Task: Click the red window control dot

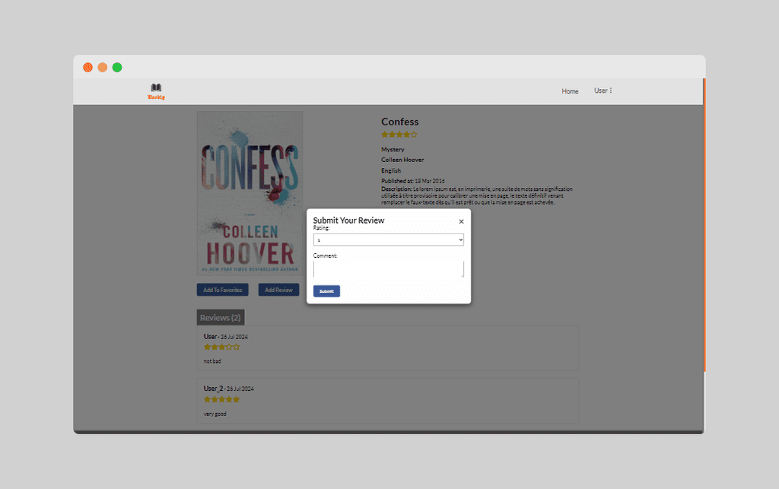Action: [88, 68]
